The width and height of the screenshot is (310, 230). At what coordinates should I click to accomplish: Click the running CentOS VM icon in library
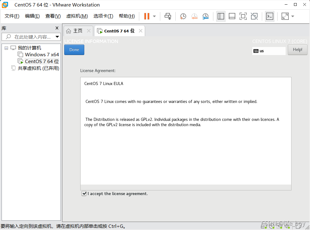coord(20,61)
